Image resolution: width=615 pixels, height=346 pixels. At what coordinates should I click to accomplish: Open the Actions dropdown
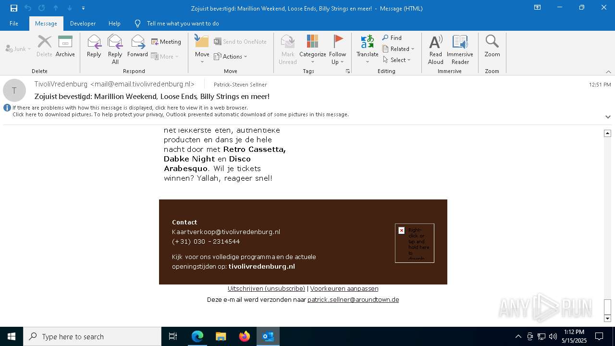coord(231,56)
